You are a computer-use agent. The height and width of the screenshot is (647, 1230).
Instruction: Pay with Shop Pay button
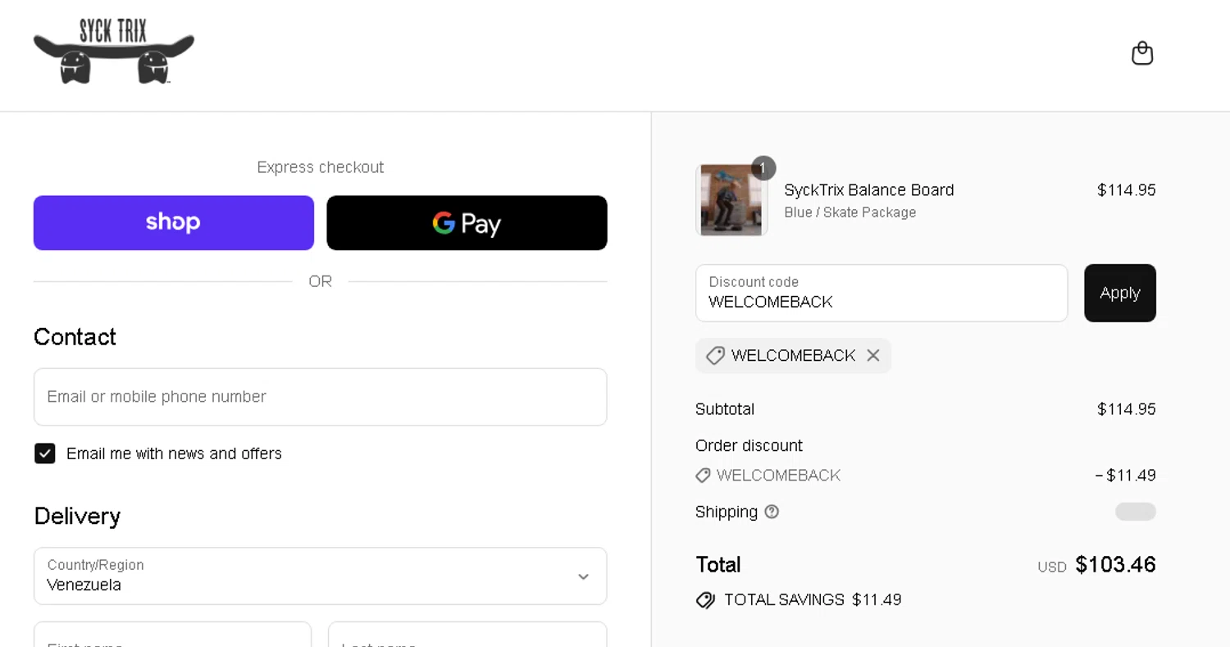pyautogui.click(x=174, y=223)
